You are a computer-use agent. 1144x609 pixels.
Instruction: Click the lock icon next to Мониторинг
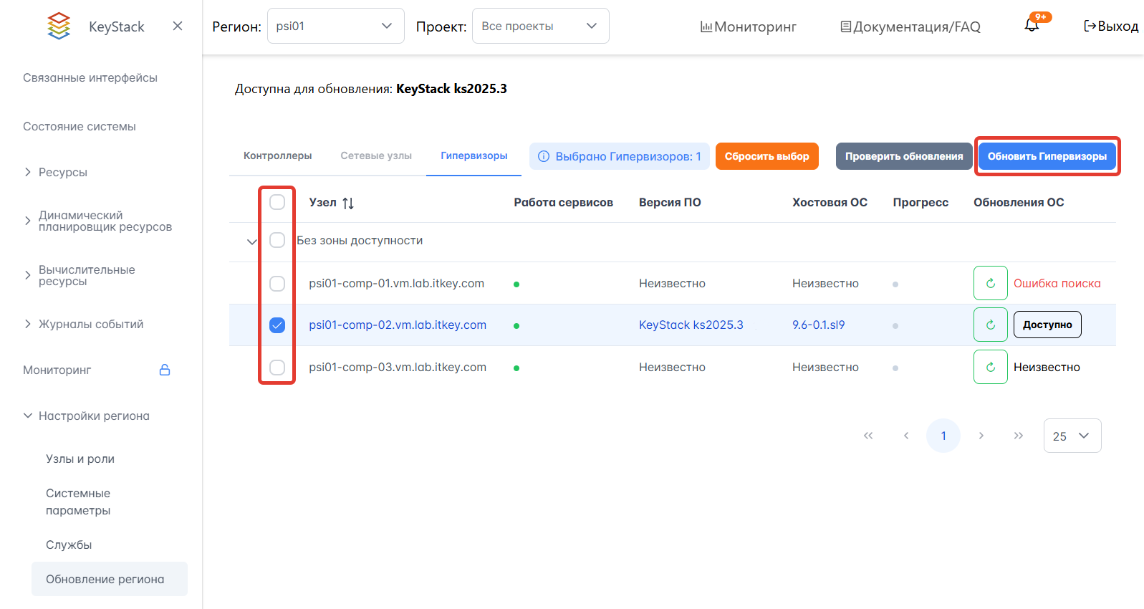(165, 370)
